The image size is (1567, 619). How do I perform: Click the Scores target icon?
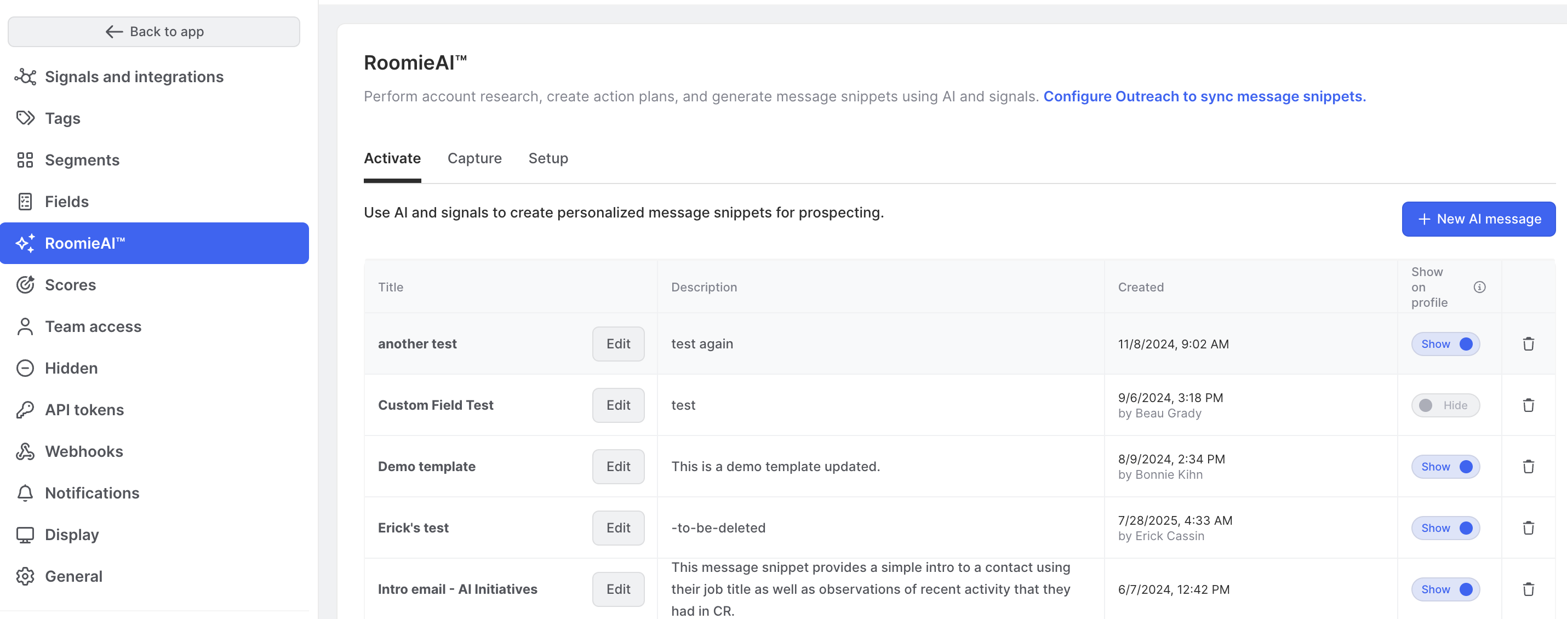pos(25,284)
